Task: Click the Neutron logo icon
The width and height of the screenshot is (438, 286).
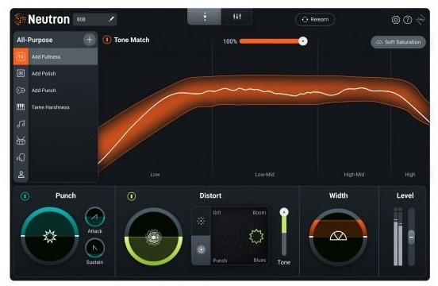Action: click(20, 19)
